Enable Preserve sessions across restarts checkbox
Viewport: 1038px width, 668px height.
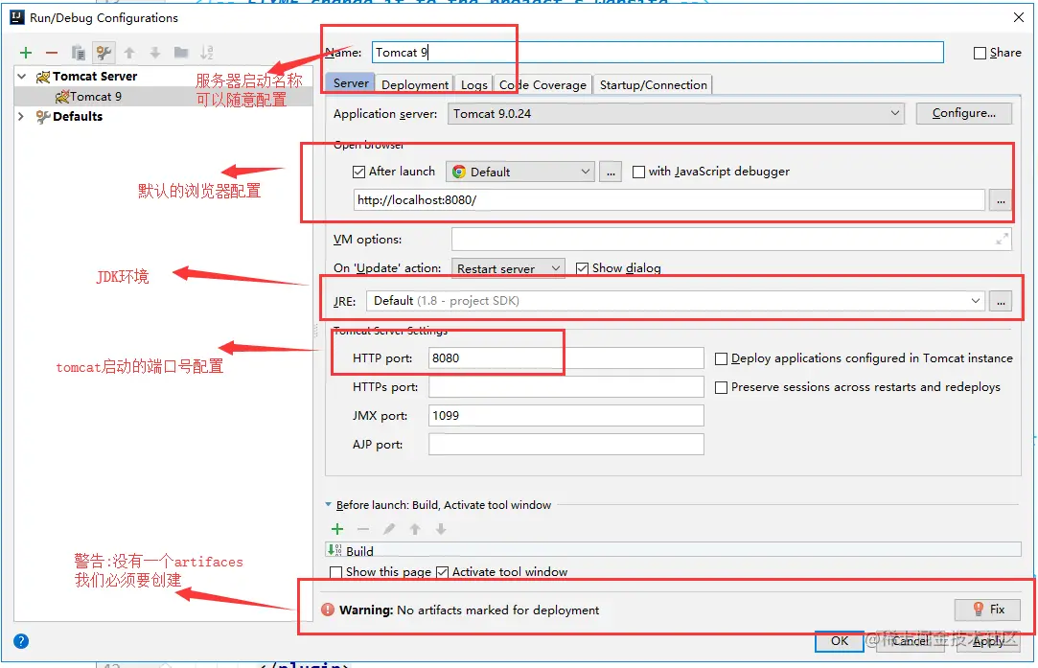(722, 387)
